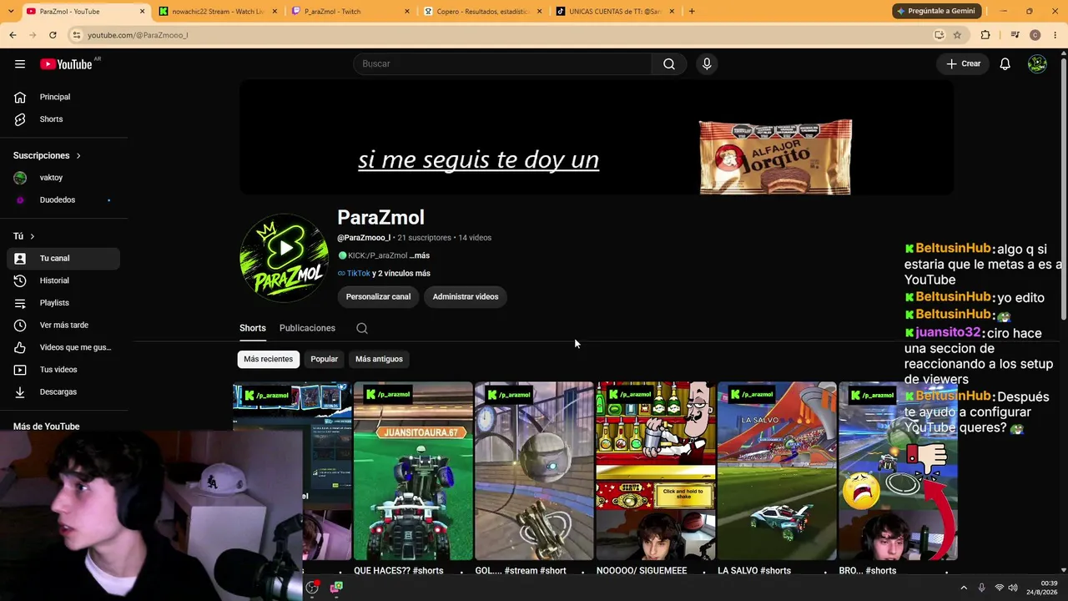Click Administrar videos button

466,296
